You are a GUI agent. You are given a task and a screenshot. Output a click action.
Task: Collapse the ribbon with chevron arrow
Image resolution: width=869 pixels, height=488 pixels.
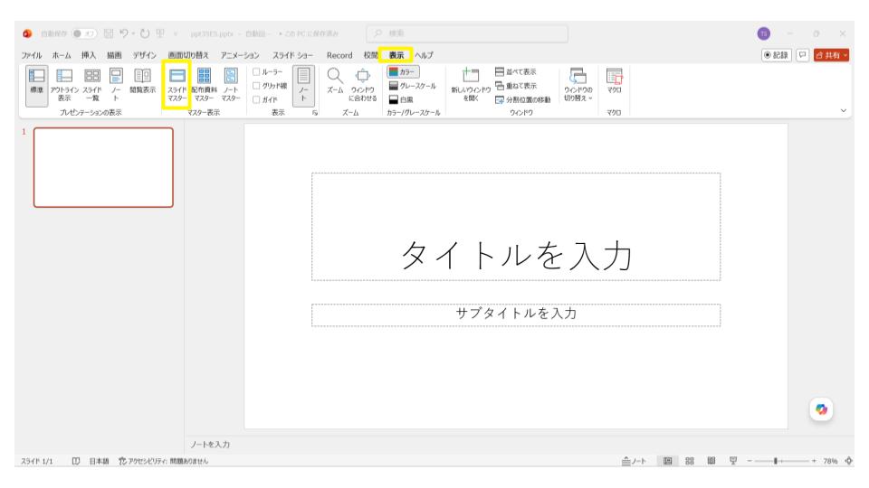click(844, 110)
